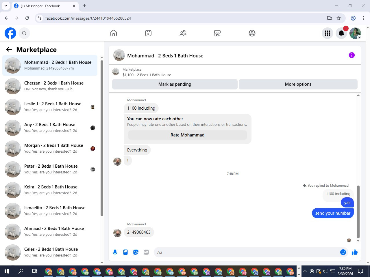Click Rate Mohammad button

(x=188, y=135)
